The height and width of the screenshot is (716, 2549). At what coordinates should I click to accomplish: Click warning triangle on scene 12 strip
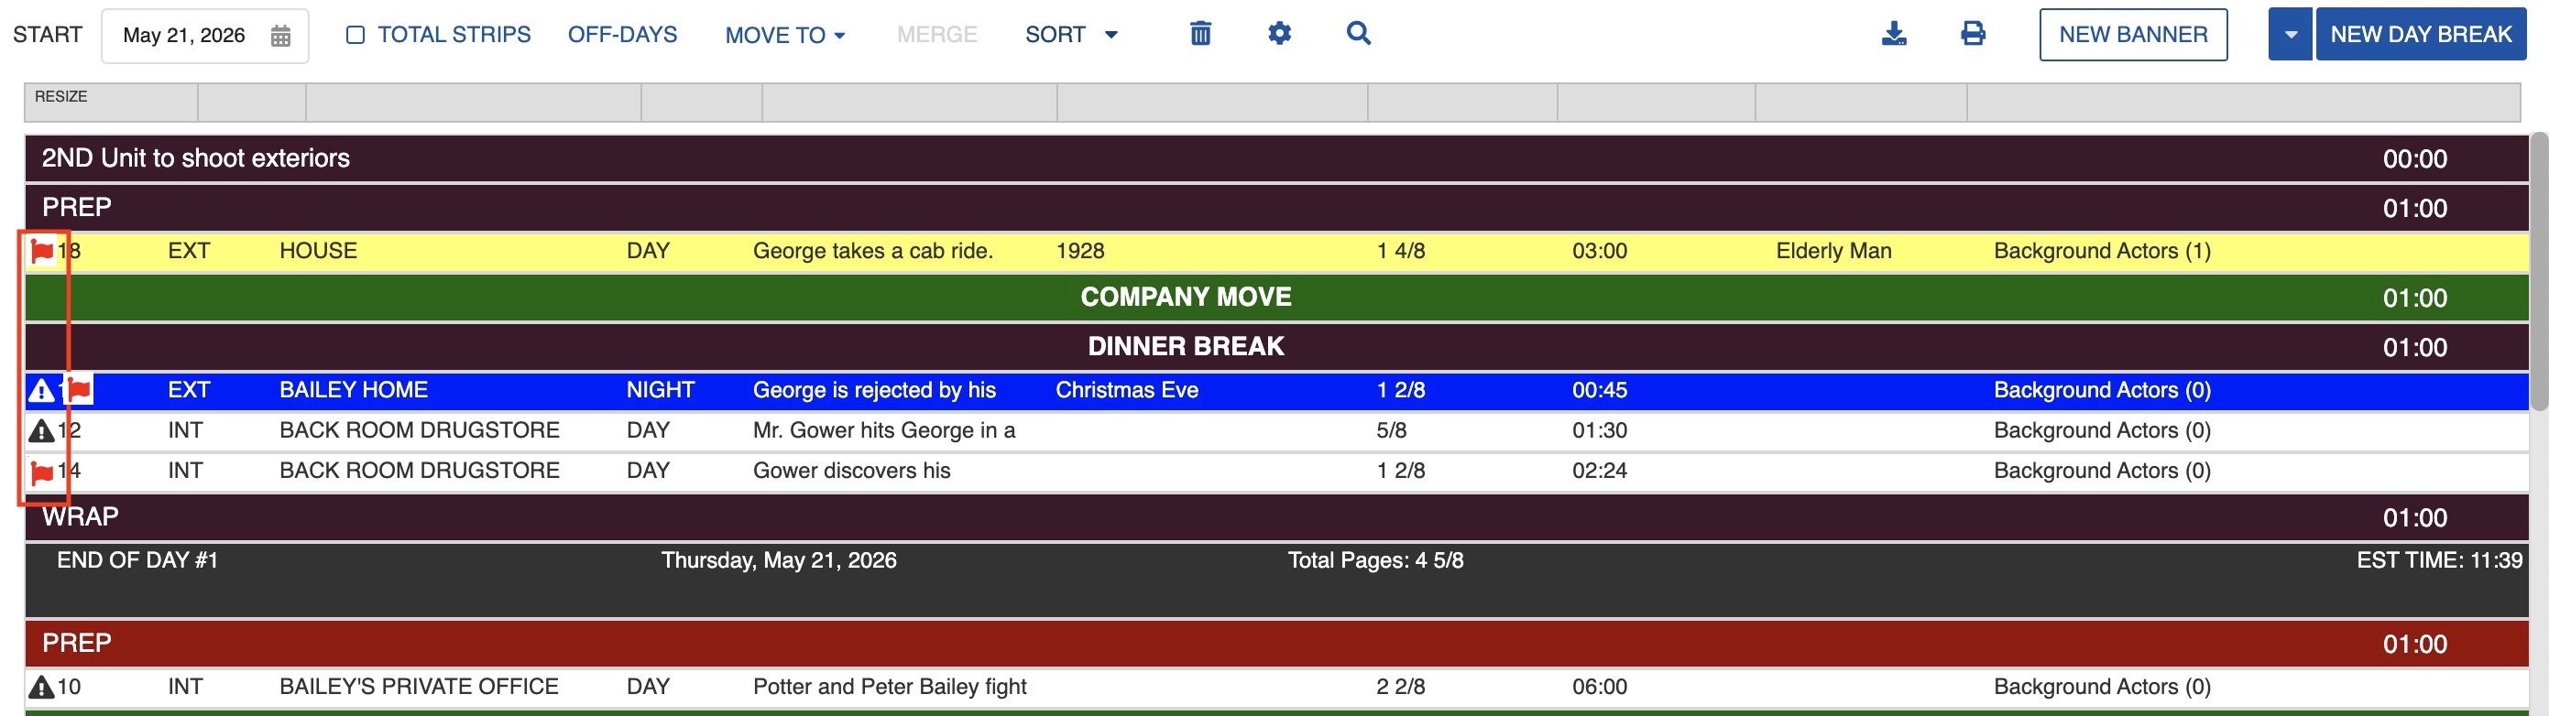coord(40,431)
